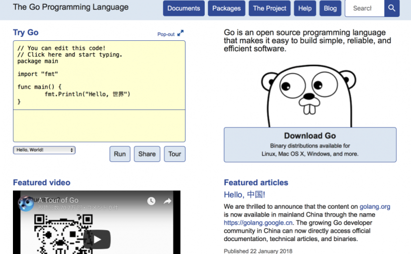Screen dimensions: 411x254
Task: Start the Tour button
Action: coord(174,154)
